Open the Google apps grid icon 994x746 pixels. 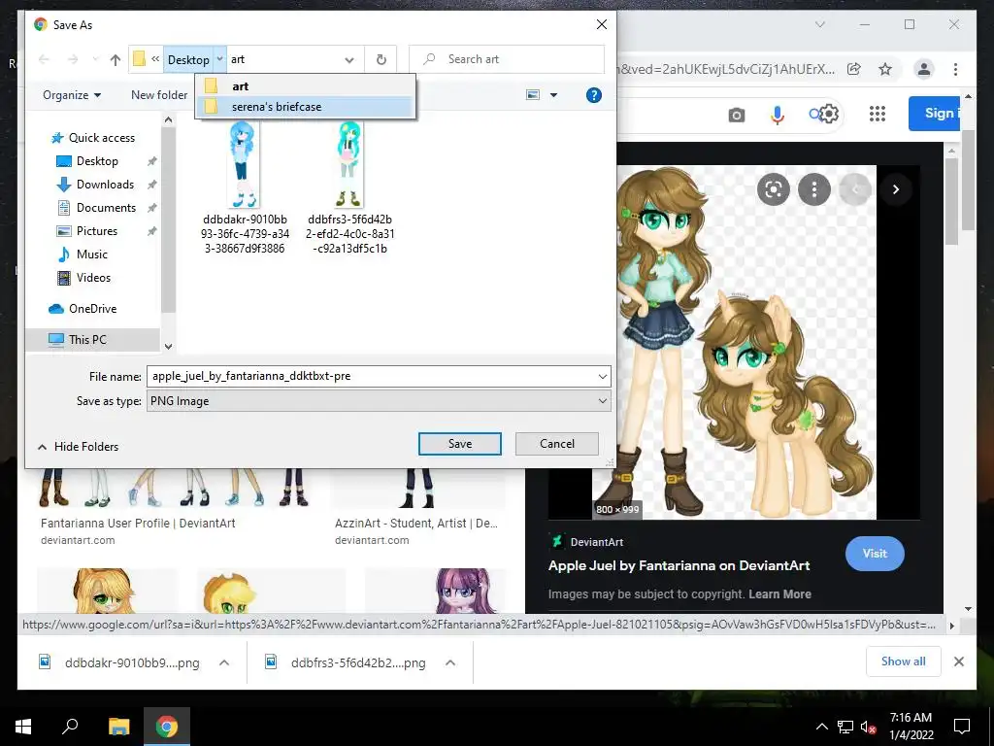(x=877, y=115)
